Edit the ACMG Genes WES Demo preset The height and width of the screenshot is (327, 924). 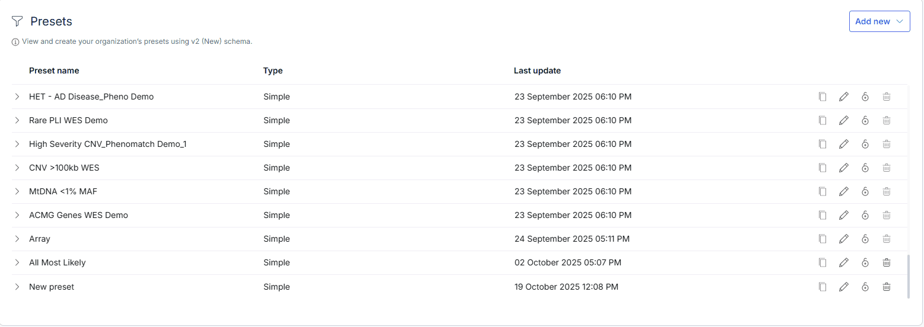coord(843,215)
